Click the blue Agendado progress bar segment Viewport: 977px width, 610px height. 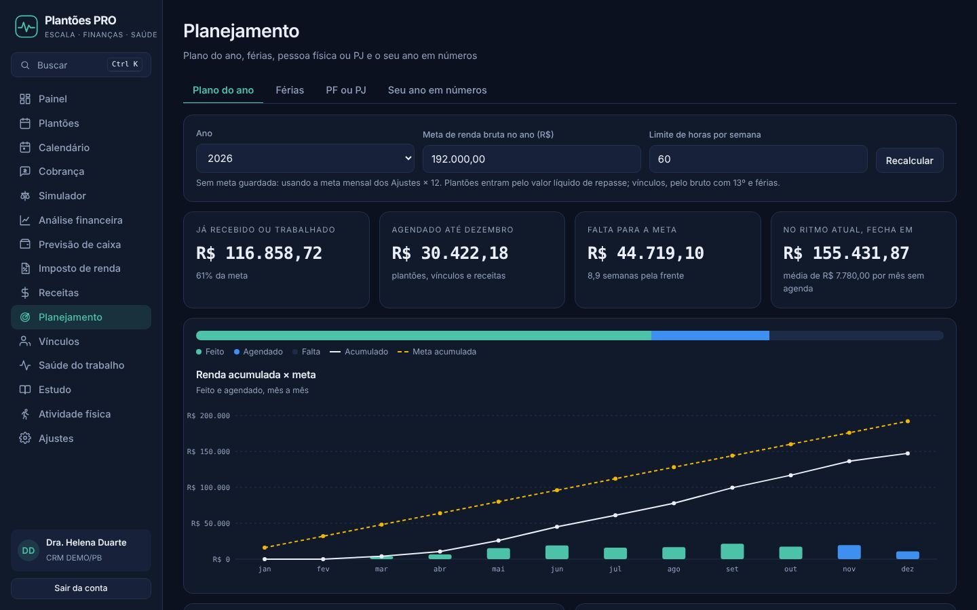(x=710, y=335)
